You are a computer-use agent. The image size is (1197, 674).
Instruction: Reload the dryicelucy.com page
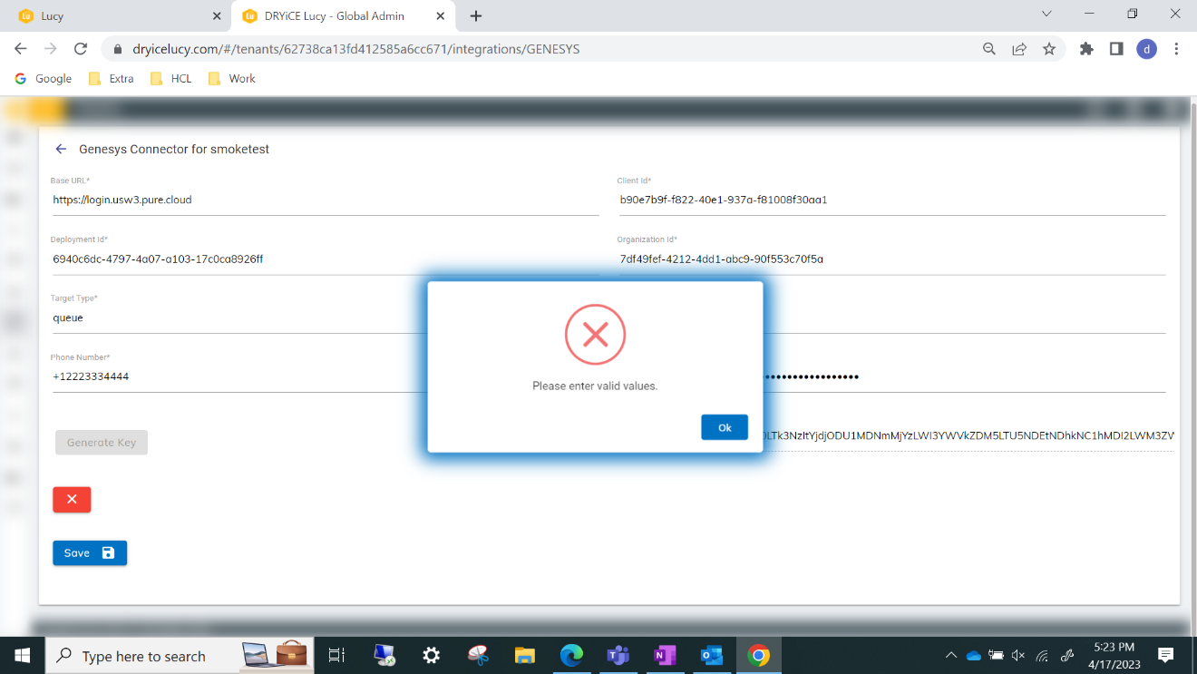[x=80, y=49]
